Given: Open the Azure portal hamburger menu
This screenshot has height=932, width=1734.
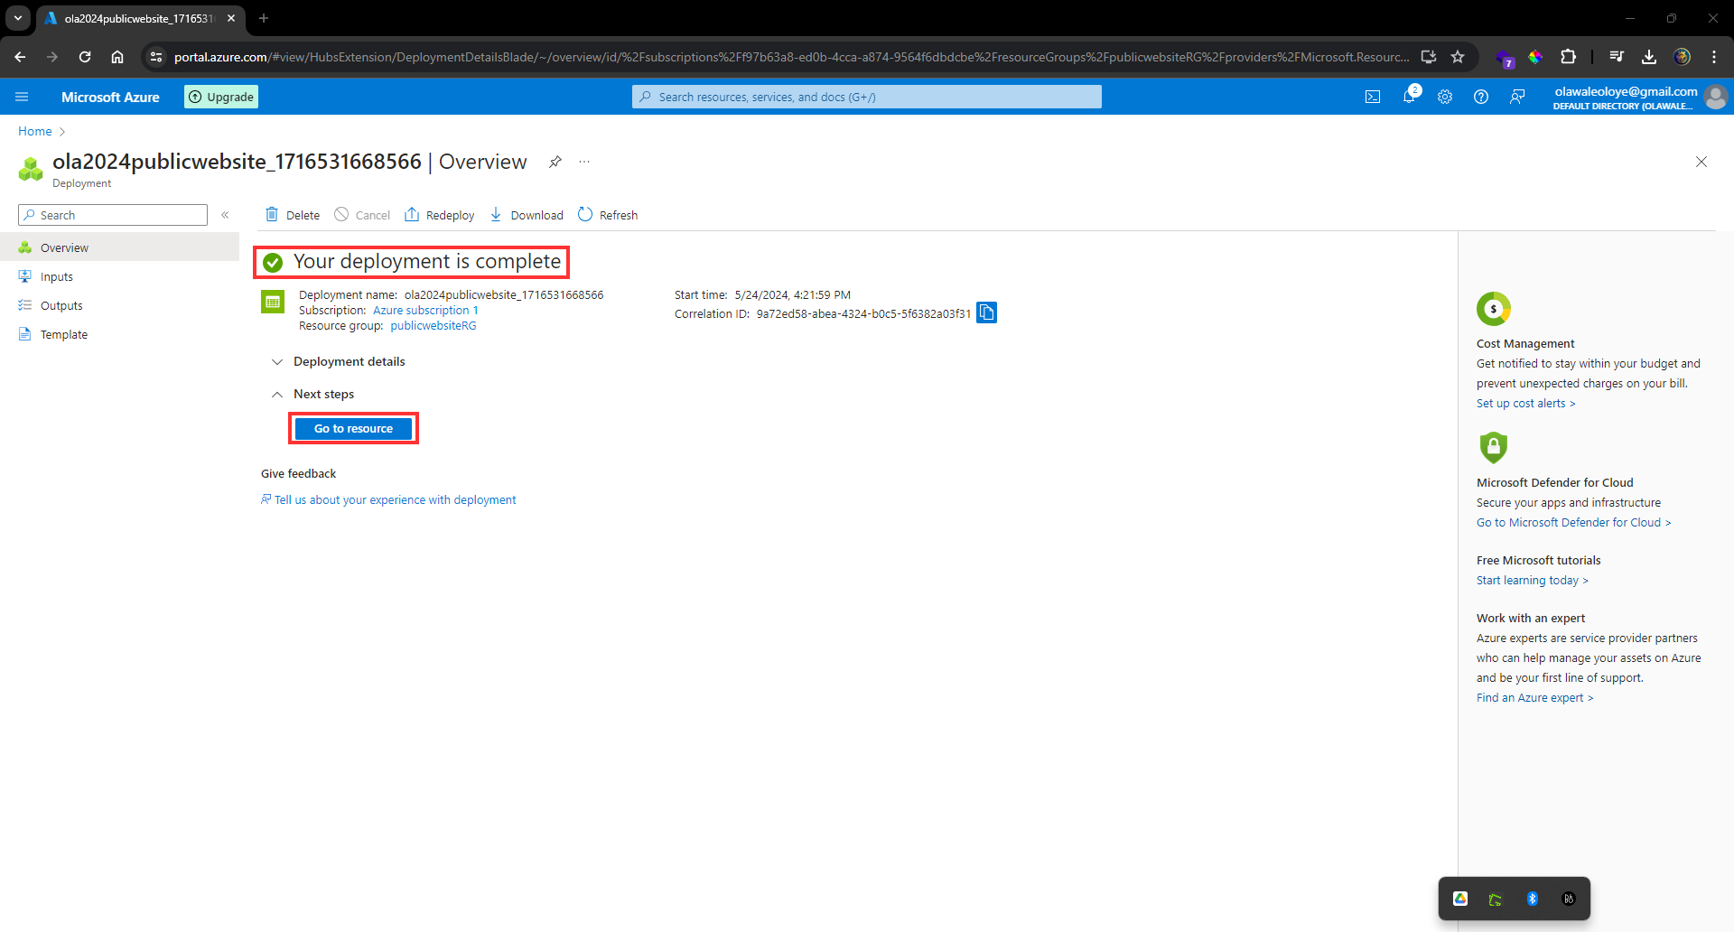Looking at the screenshot, I should pyautogui.click(x=23, y=97).
